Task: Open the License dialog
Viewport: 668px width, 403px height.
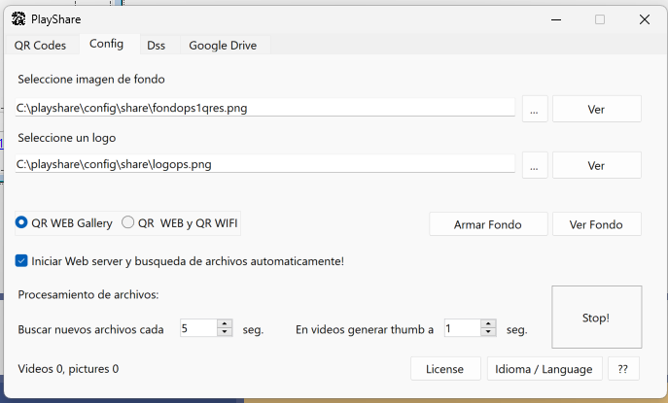Action: tap(445, 369)
